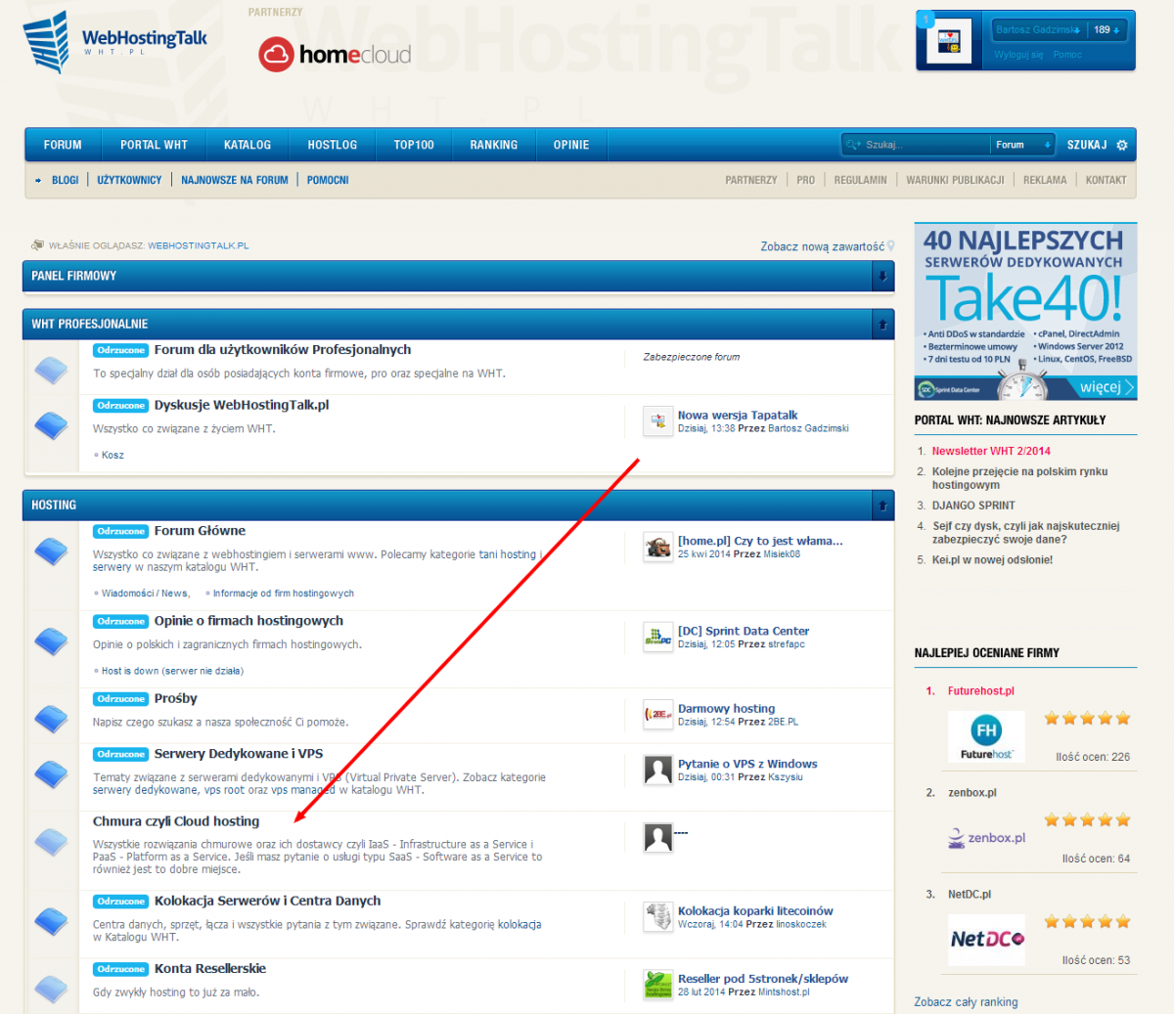This screenshot has height=1014, width=1174.
Task: Click the Futurehost logo in ranking
Action: click(986, 736)
